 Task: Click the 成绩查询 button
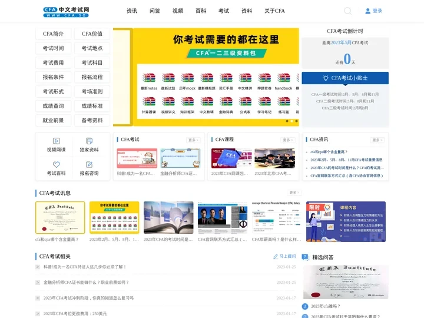53,106
